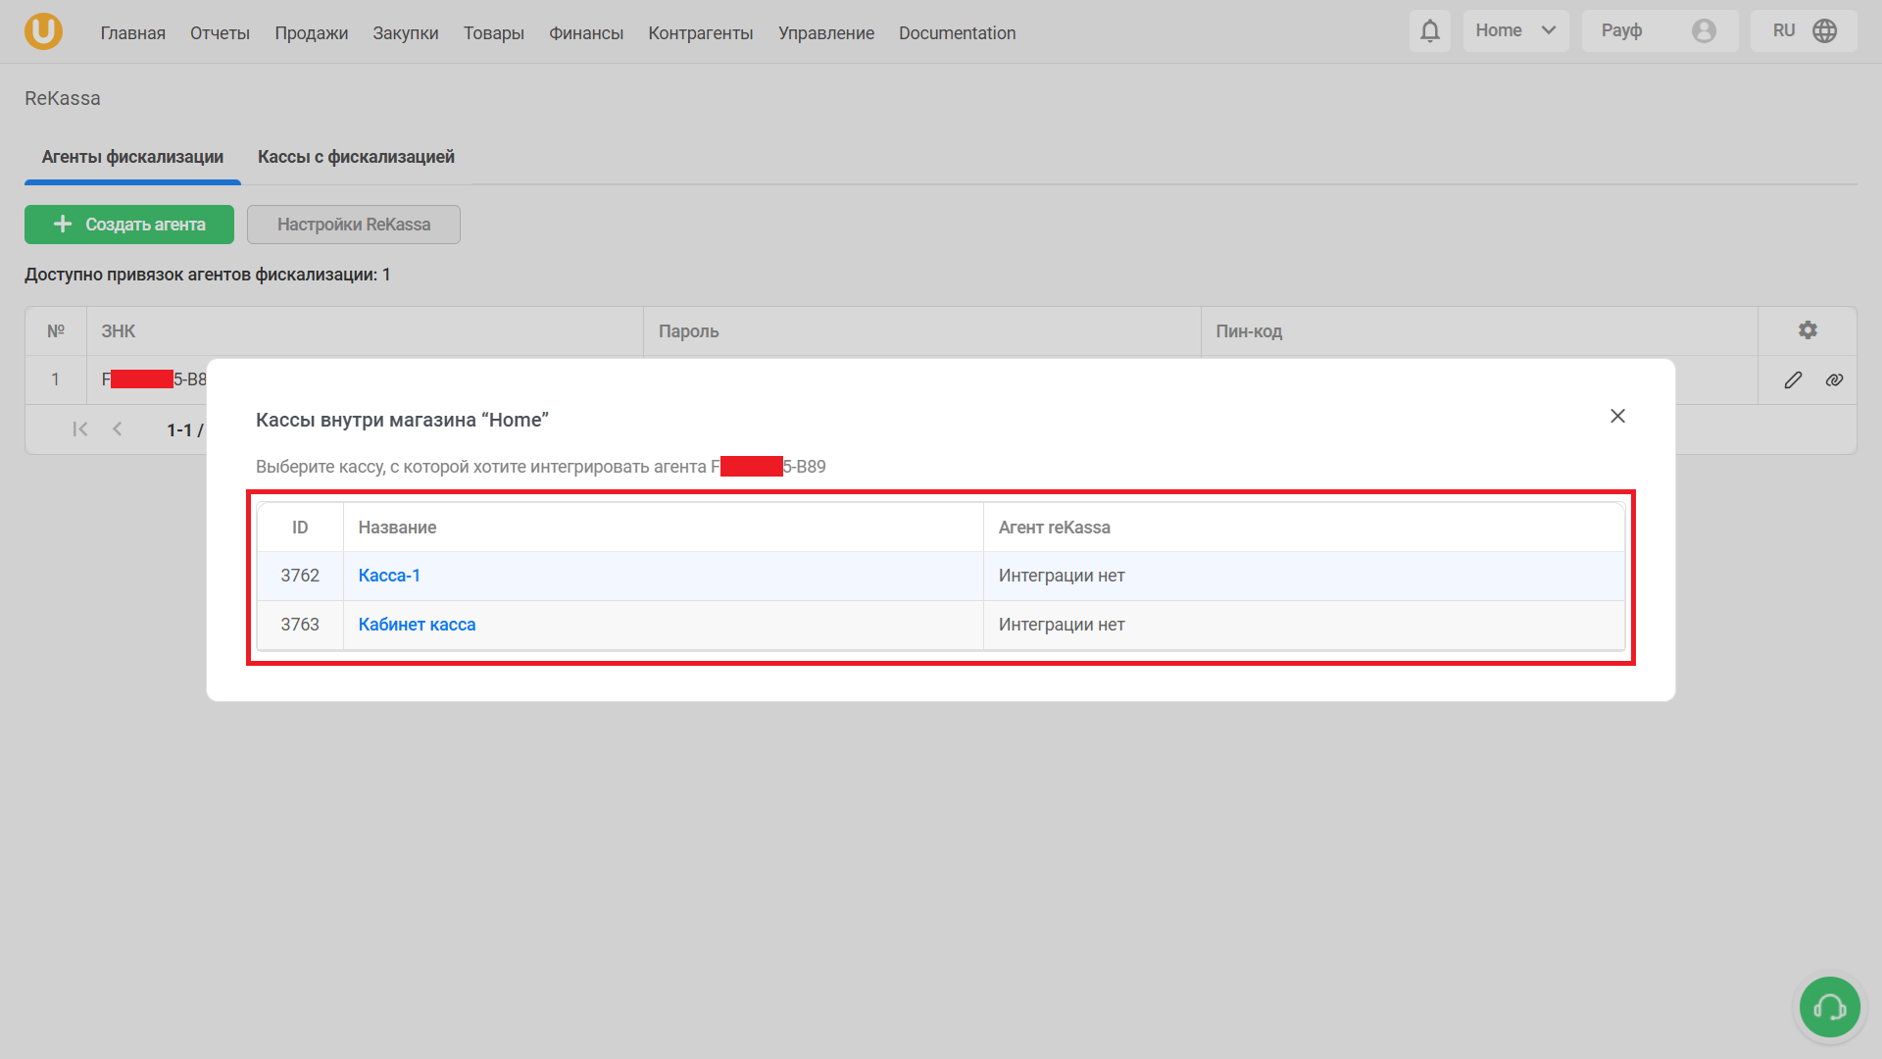The image size is (1882, 1059).
Task: Click the Касса-1 link
Action: (389, 576)
